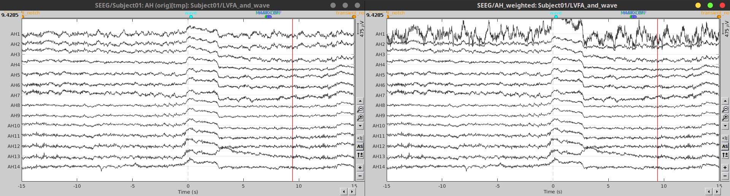Zoom in vertically in left AH (orig) window

tap(360, 118)
